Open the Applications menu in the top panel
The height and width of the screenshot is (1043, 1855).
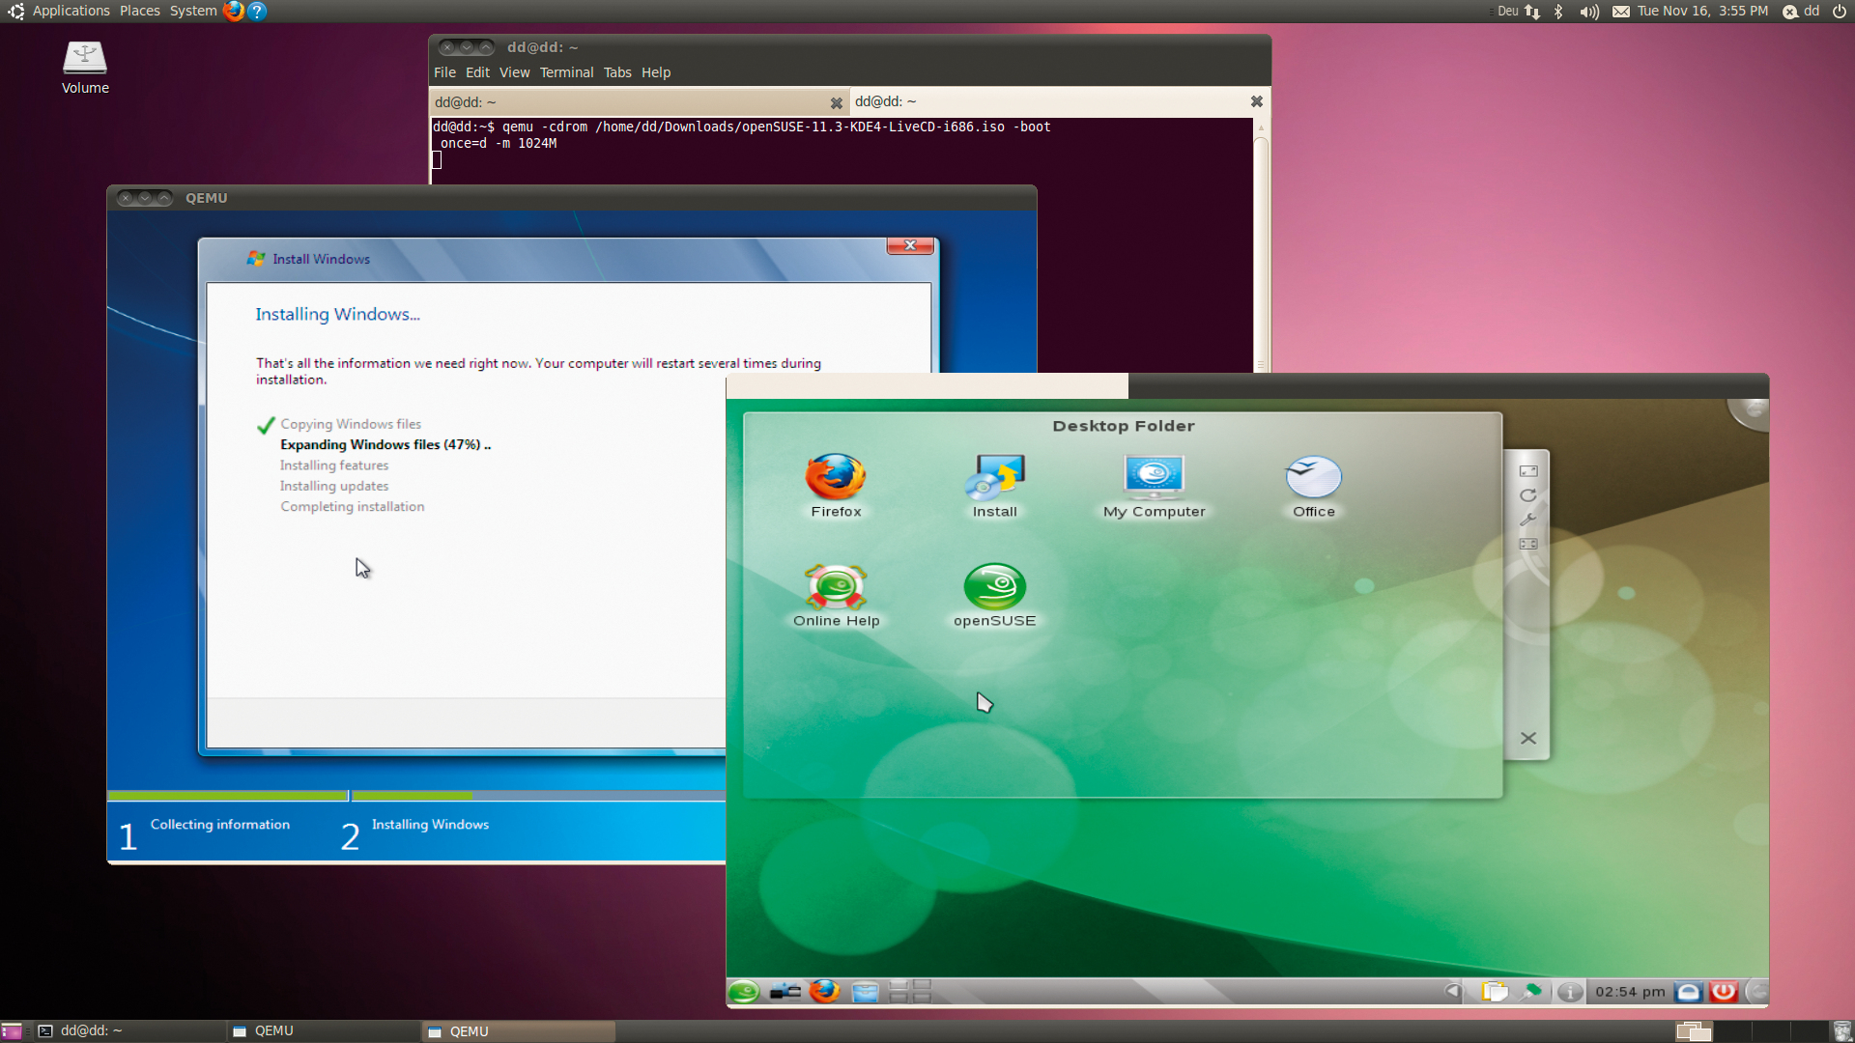click(x=71, y=11)
